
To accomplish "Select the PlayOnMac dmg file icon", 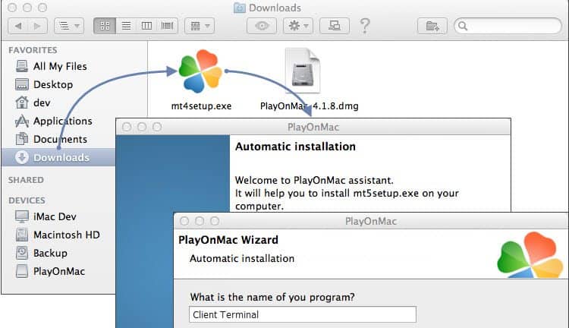I will click(x=303, y=71).
